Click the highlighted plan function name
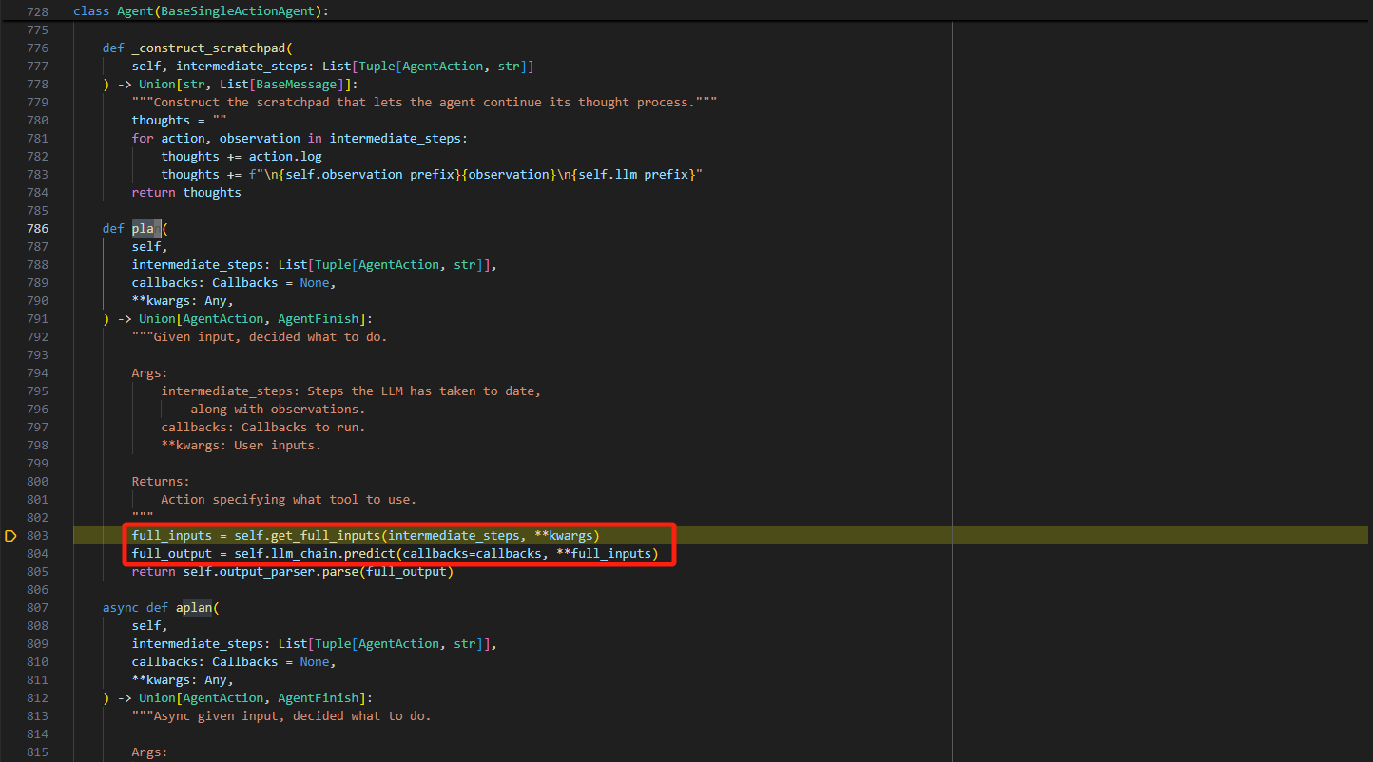1373x762 pixels. pyautogui.click(x=145, y=229)
